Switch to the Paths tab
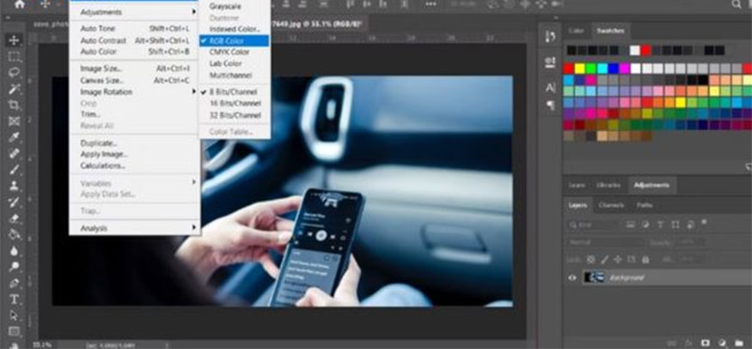 pyautogui.click(x=644, y=205)
